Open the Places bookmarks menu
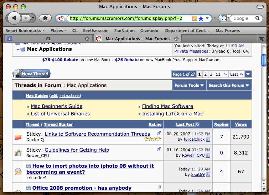The image size is (269, 195). coord(58,31)
